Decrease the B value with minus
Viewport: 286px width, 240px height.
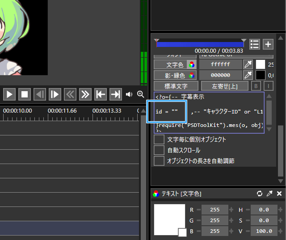pyautogui.click(x=198, y=231)
